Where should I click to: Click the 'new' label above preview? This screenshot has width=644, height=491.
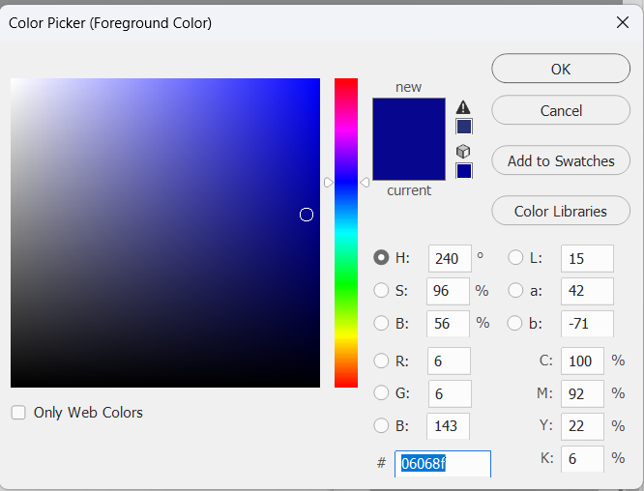408,87
